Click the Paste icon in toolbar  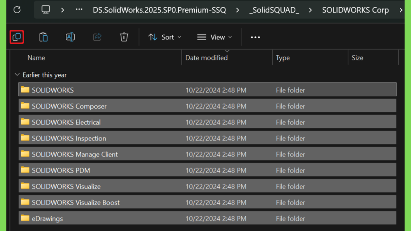pyautogui.click(x=43, y=37)
